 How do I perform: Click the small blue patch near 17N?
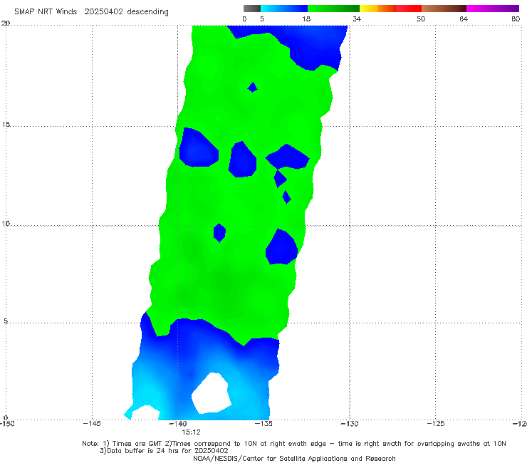252,87
